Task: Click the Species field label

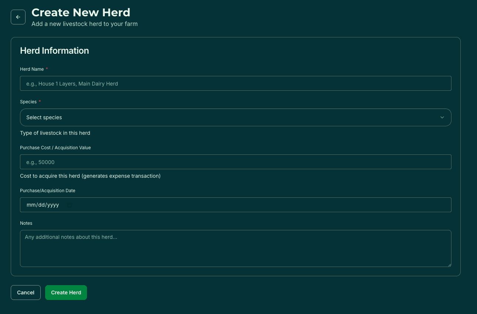Action: (x=28, y=101)
